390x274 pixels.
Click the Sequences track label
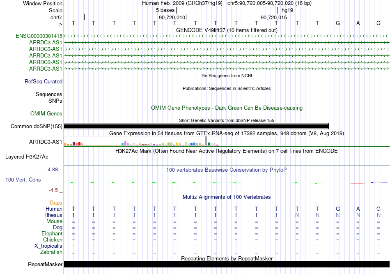coord(49,94)
